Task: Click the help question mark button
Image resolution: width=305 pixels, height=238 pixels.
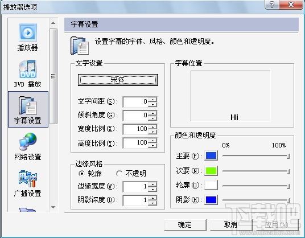Action: (x=272, y=5)
